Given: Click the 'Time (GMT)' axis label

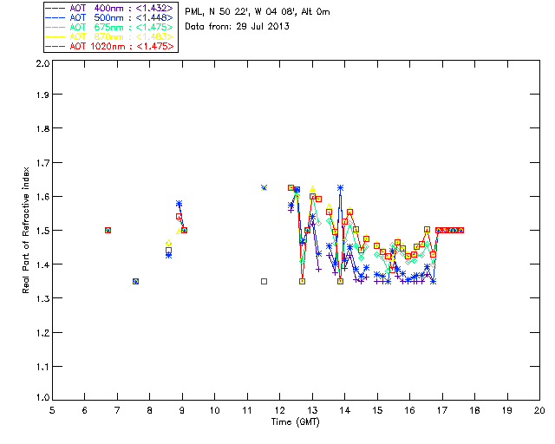Looking at the screenshot, I should tap(295, 421).
